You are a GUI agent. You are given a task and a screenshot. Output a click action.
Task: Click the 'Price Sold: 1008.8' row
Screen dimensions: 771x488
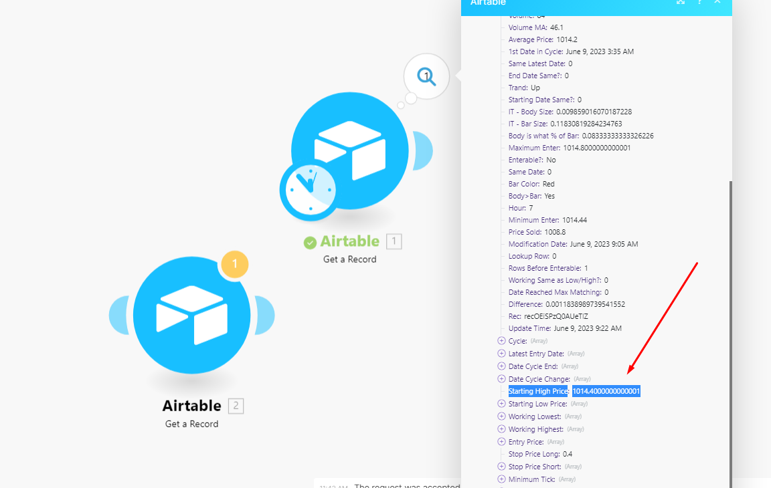[x=537, y=232]
